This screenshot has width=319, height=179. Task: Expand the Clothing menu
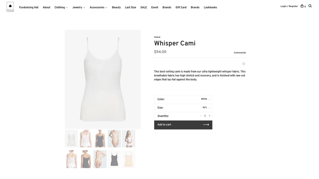click(x=61, y=7)
